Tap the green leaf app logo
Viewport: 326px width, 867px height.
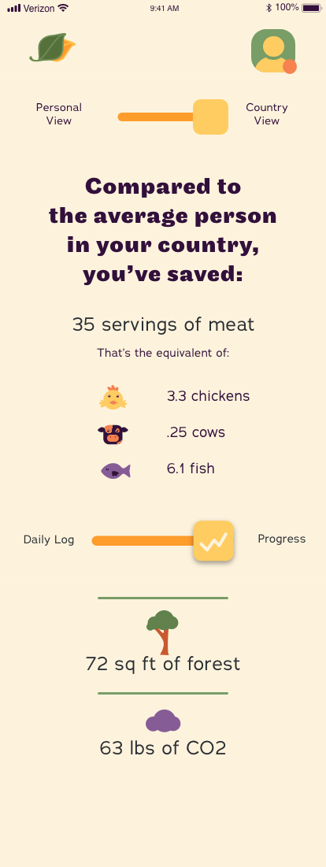[x=53, y=47]
